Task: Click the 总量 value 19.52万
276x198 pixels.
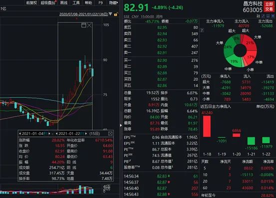Action: point(153,92)
